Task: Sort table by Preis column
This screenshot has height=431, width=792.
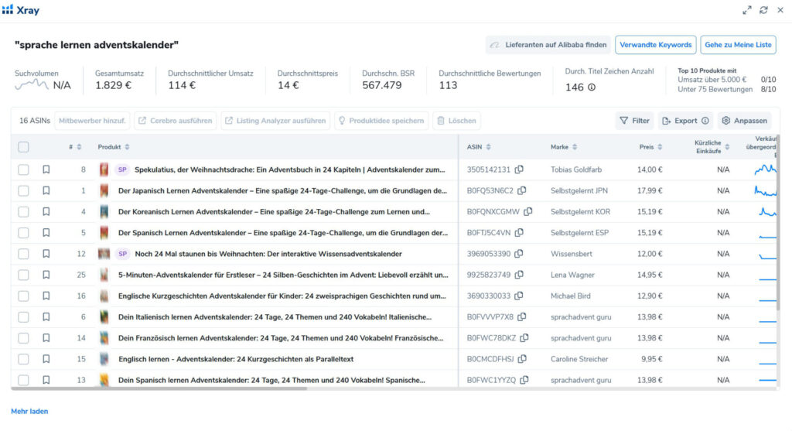Action: (661, 147)
